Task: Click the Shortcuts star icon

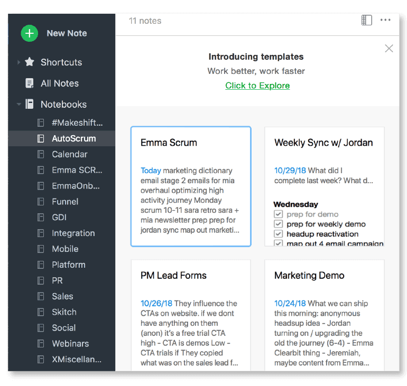Action: click(30, 62)
